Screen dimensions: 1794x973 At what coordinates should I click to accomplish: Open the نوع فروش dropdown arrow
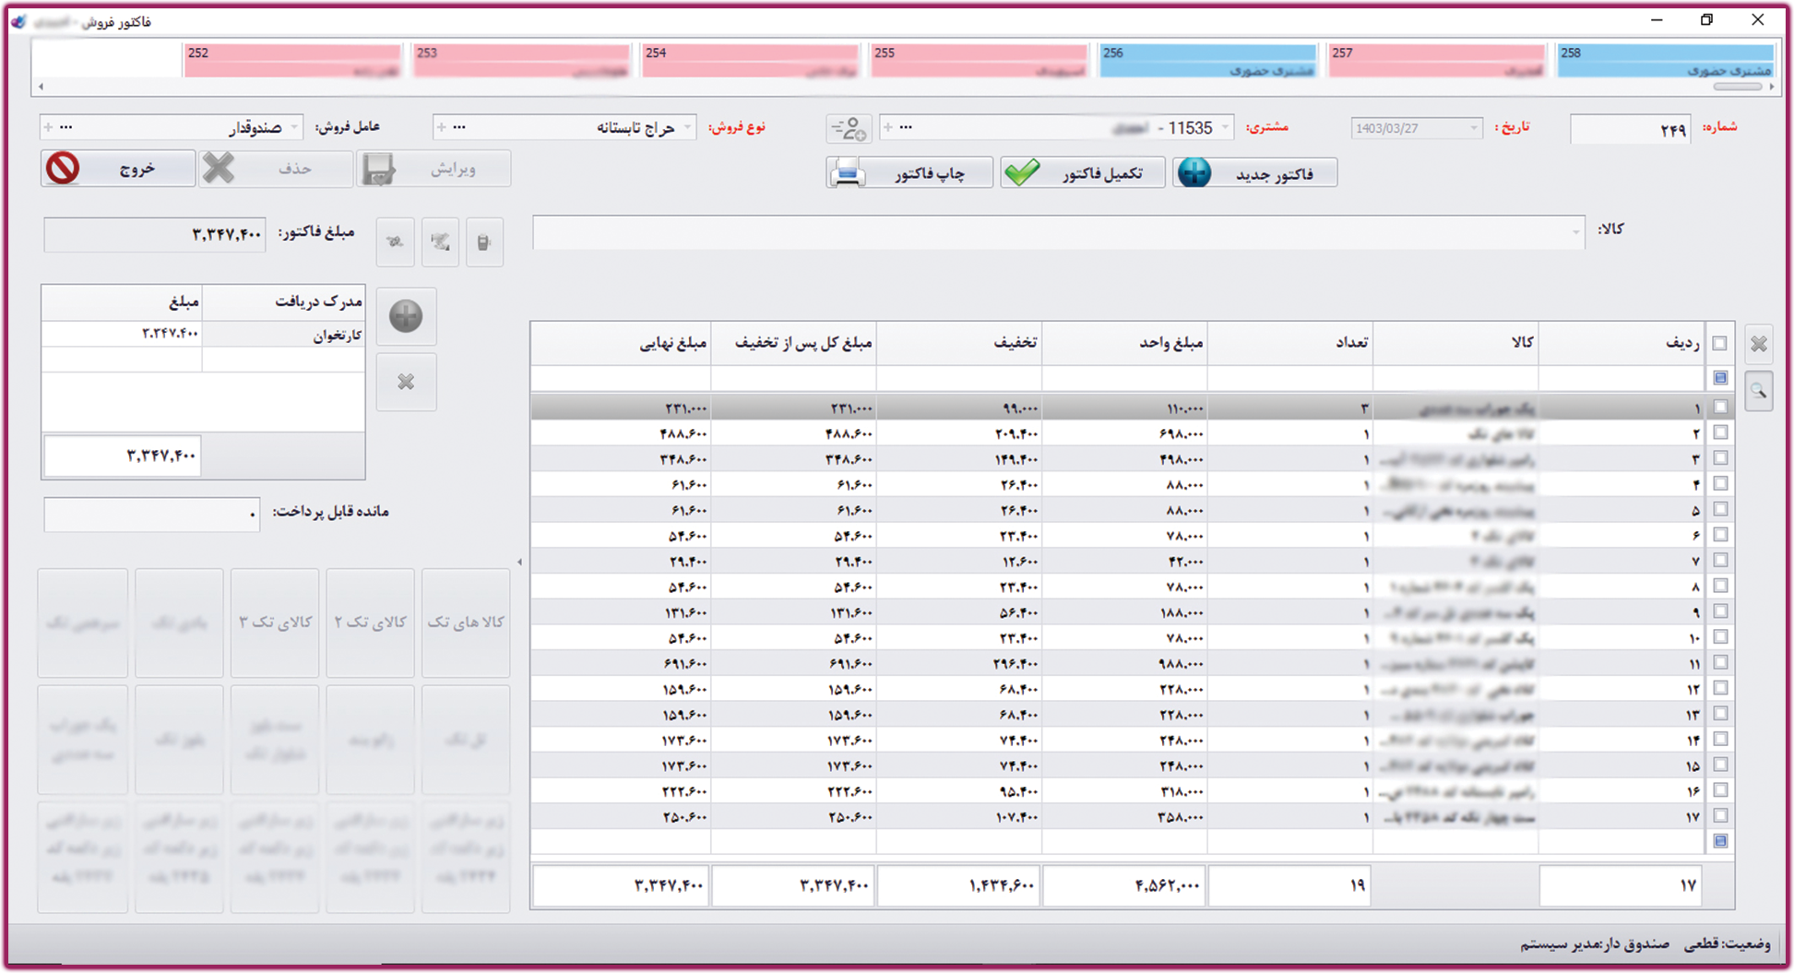687,127
